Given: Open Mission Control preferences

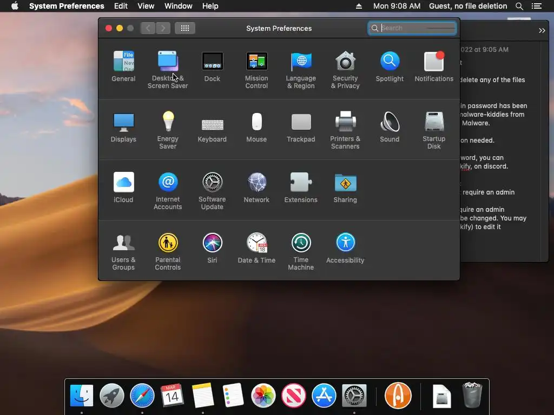Looking at the screenshot, I should (256, 70).
